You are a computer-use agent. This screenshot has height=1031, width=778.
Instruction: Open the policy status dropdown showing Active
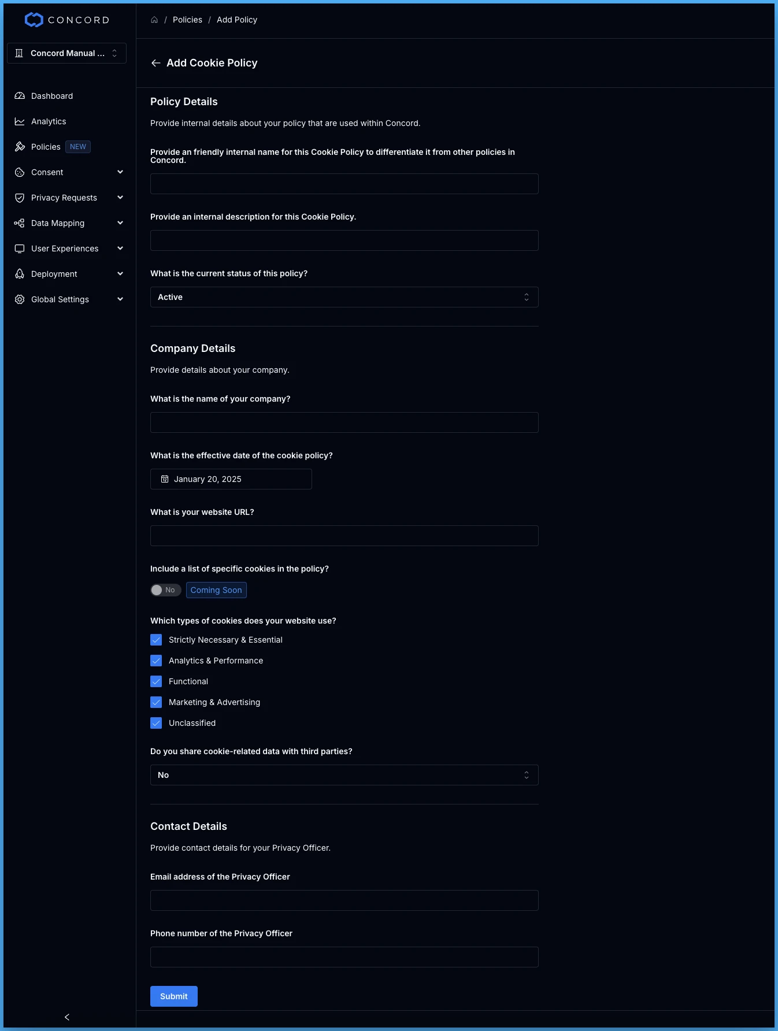(x=344, y=297)
